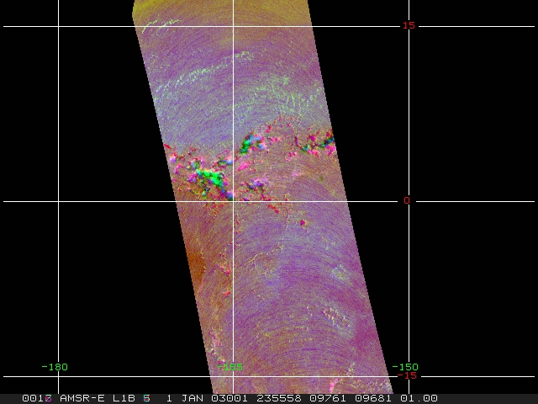The height and width of the screenshot is (404, 538).
Task: Click the 09761 value in status bar
Action: [x=324, y=398]
